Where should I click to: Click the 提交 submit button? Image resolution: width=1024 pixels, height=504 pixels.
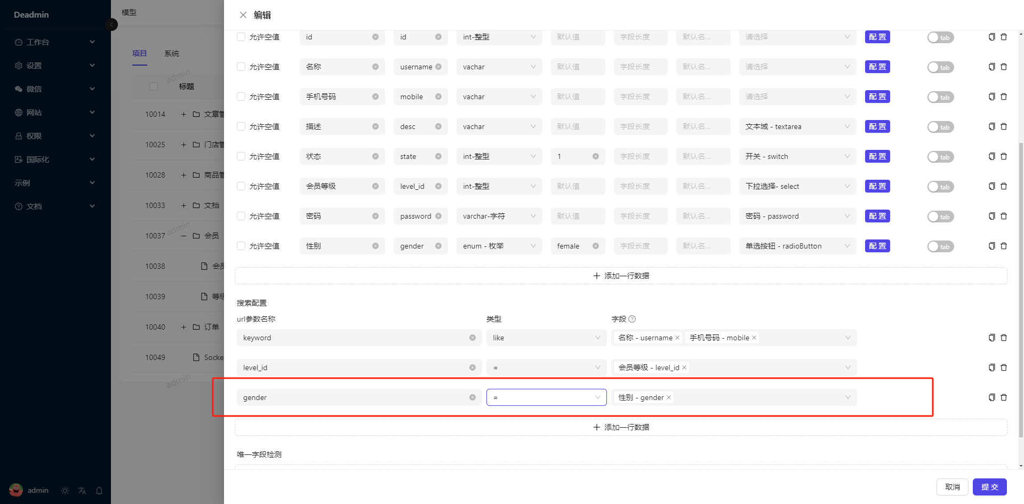pyautogui.click(x=989, y=487)
